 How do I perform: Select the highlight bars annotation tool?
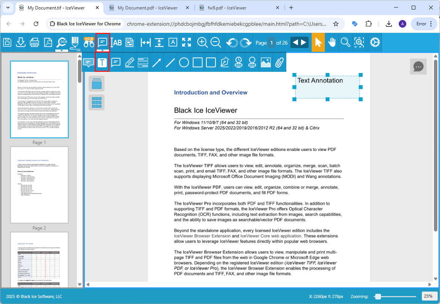pos(143,62)
